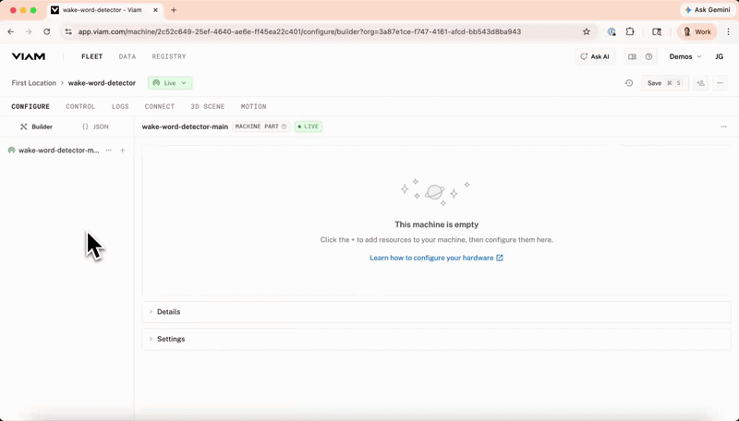Open the machine more options menu
This screenshot has width=739, height=421.
[x=720, y=83]
